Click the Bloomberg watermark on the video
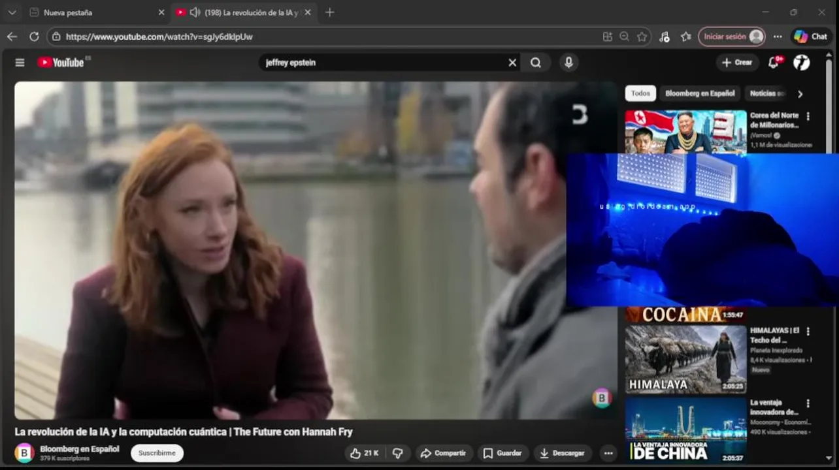Image resolution: width=839 pixels, height=470 pixels. tap(602, 398)
